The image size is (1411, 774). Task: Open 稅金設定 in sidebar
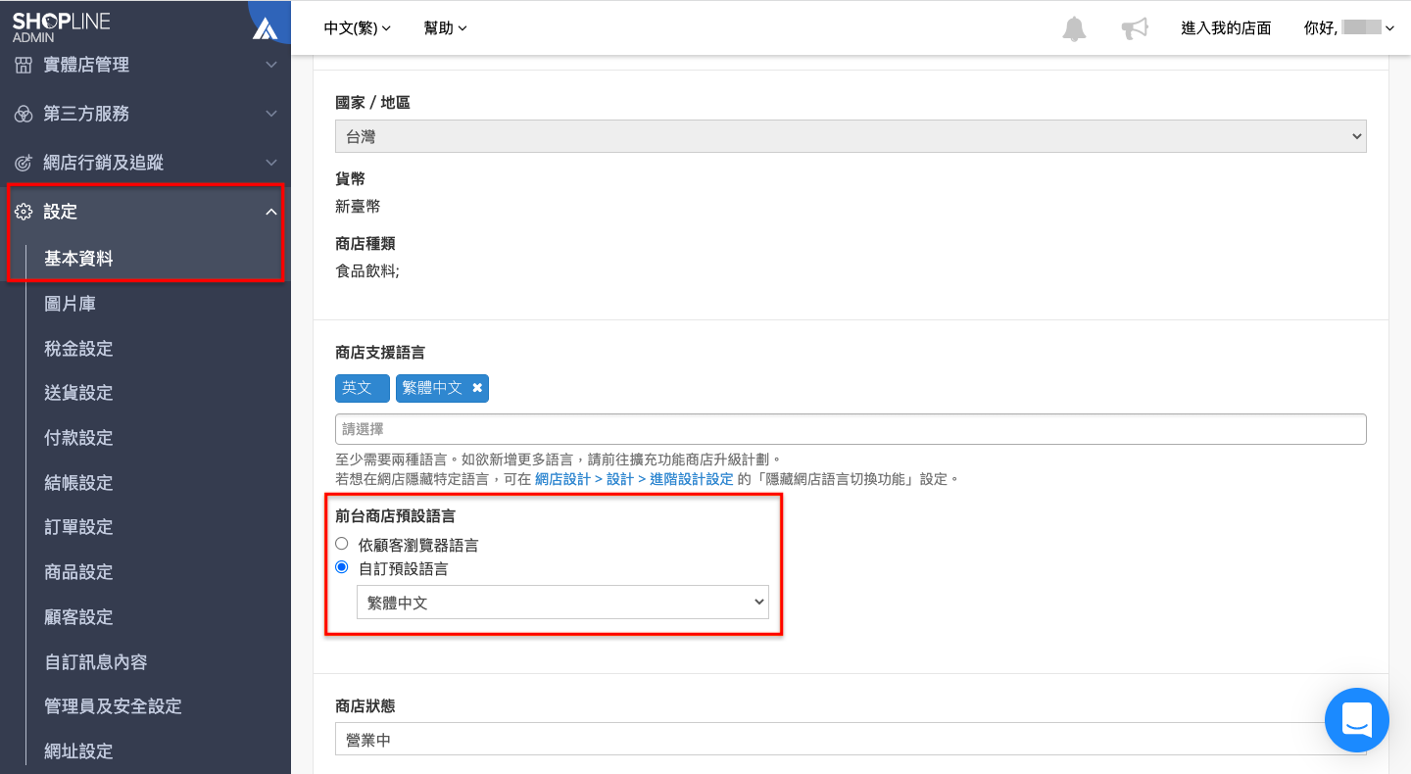coord(78,349)
